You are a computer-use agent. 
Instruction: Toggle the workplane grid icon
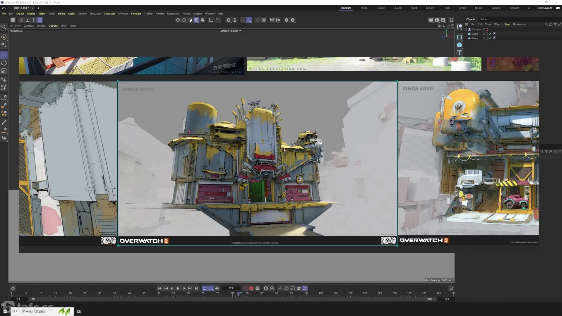click(x=243, y=20)
